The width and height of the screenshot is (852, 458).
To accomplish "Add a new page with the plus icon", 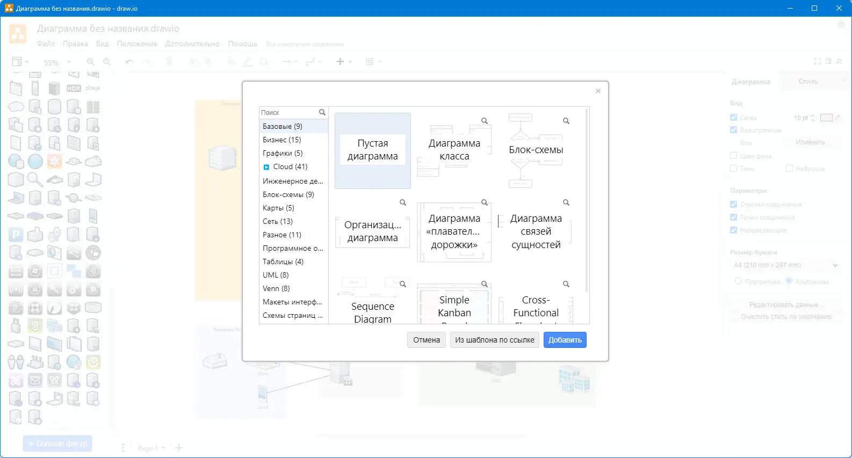I will coord(179,448).
